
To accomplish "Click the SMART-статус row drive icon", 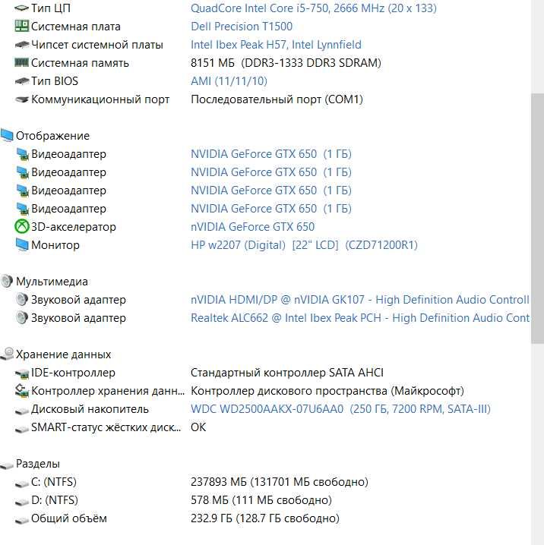I will 21,429.
